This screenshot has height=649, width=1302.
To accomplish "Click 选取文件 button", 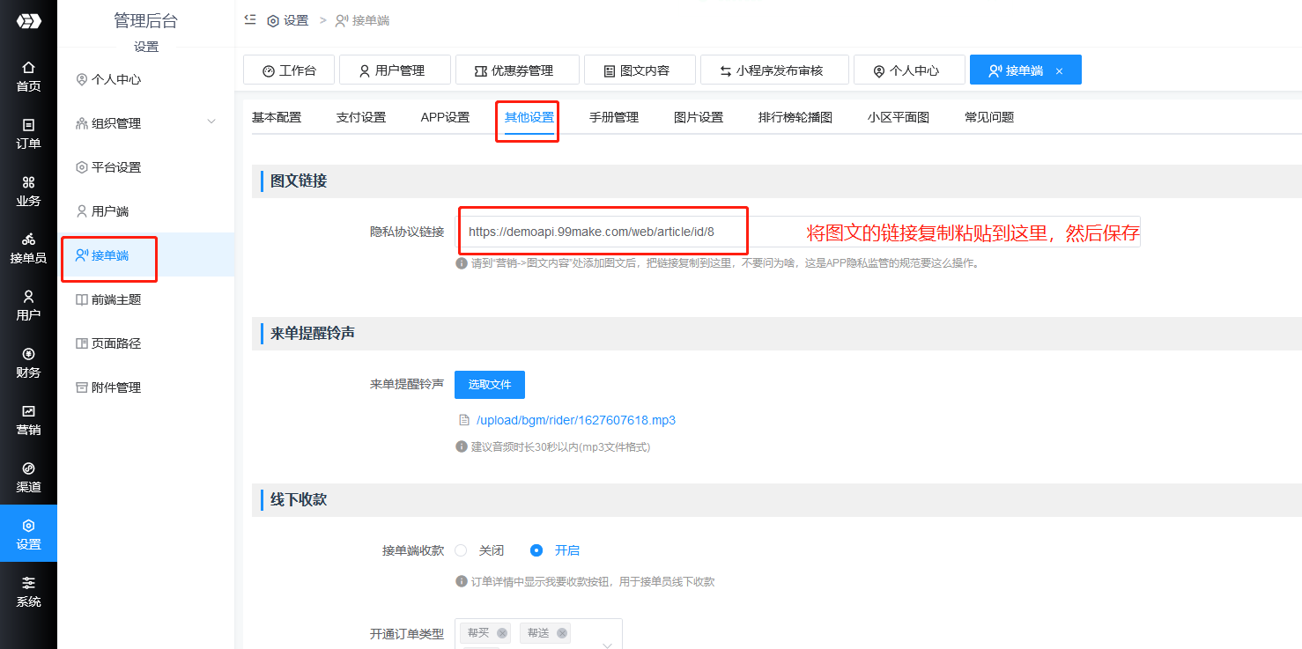I will tap(490, 385).
